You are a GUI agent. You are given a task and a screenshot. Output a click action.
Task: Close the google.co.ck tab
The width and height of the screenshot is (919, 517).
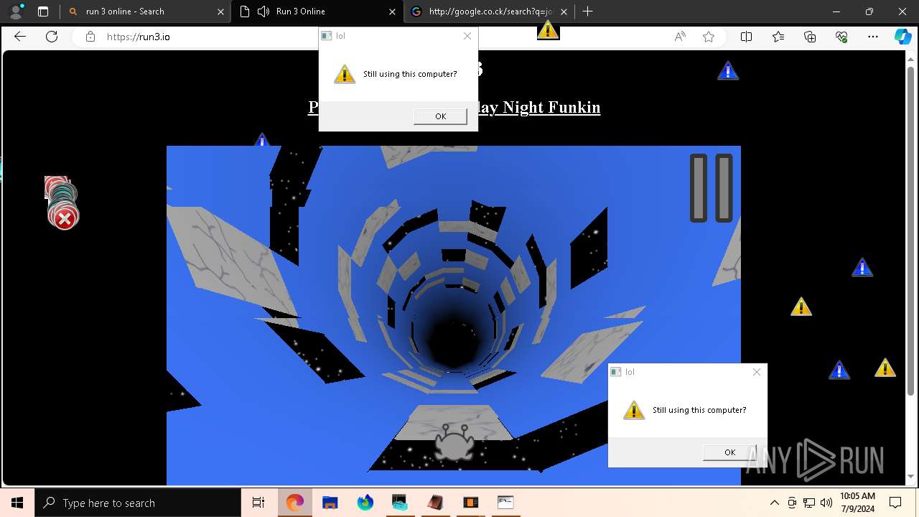[564, 11]
